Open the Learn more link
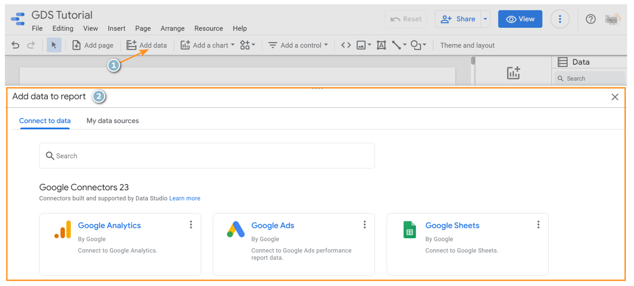Image resolution: width=634 pixels, height=286 pixels. tap(185, 198)
